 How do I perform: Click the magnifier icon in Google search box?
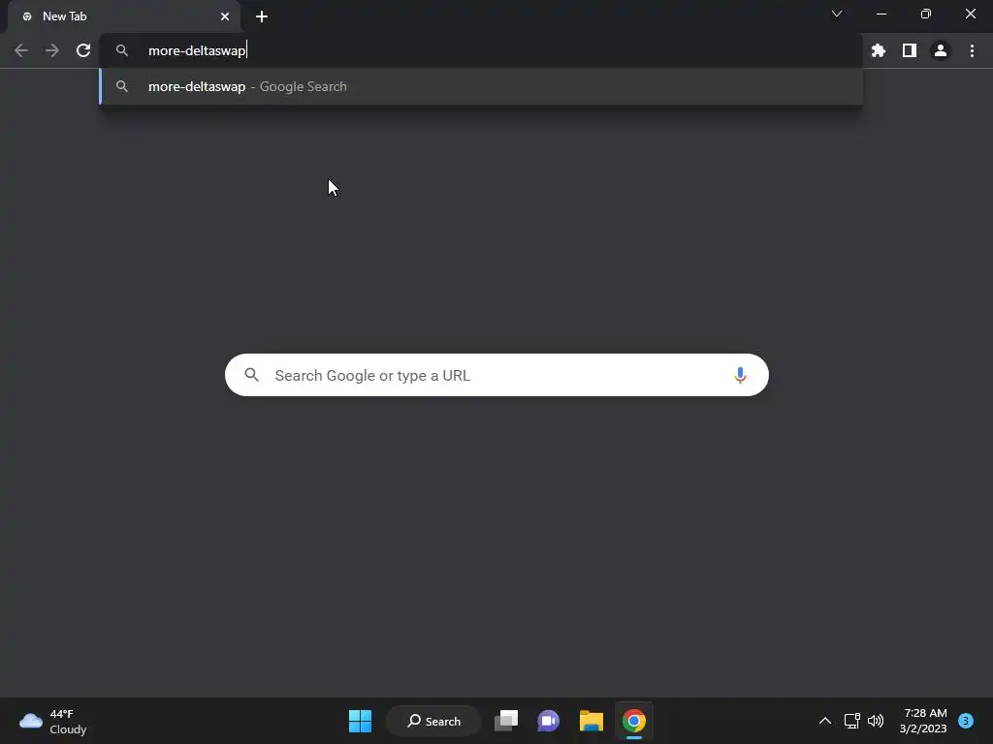click(x=251, y=375)
